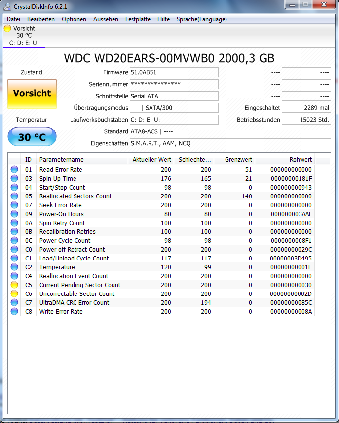Click raw value 00000003D495
The height and width of the screenshot is (423, 339).
[291, 259]
